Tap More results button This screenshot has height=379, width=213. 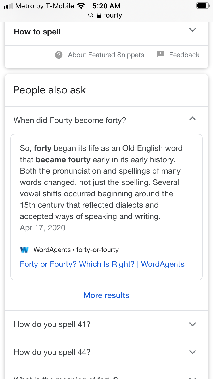(106, 295)
